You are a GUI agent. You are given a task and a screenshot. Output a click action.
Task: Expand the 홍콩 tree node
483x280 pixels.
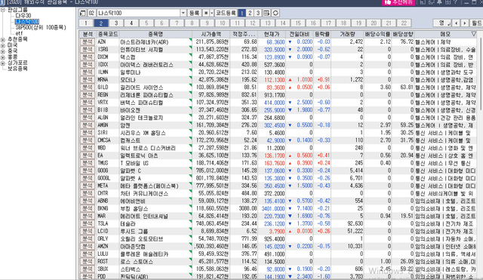pyautogui.click(x=3, y=57)
